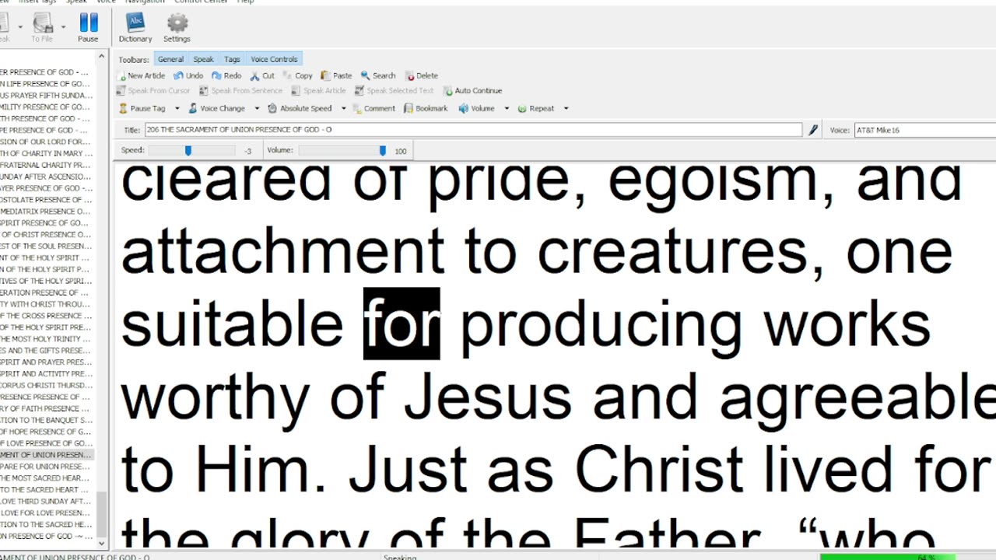Select "MEDIATRIX PRESENCE O..." article
Image resolution: width=996 pixels, height=560 pixels.
[46, 211]
